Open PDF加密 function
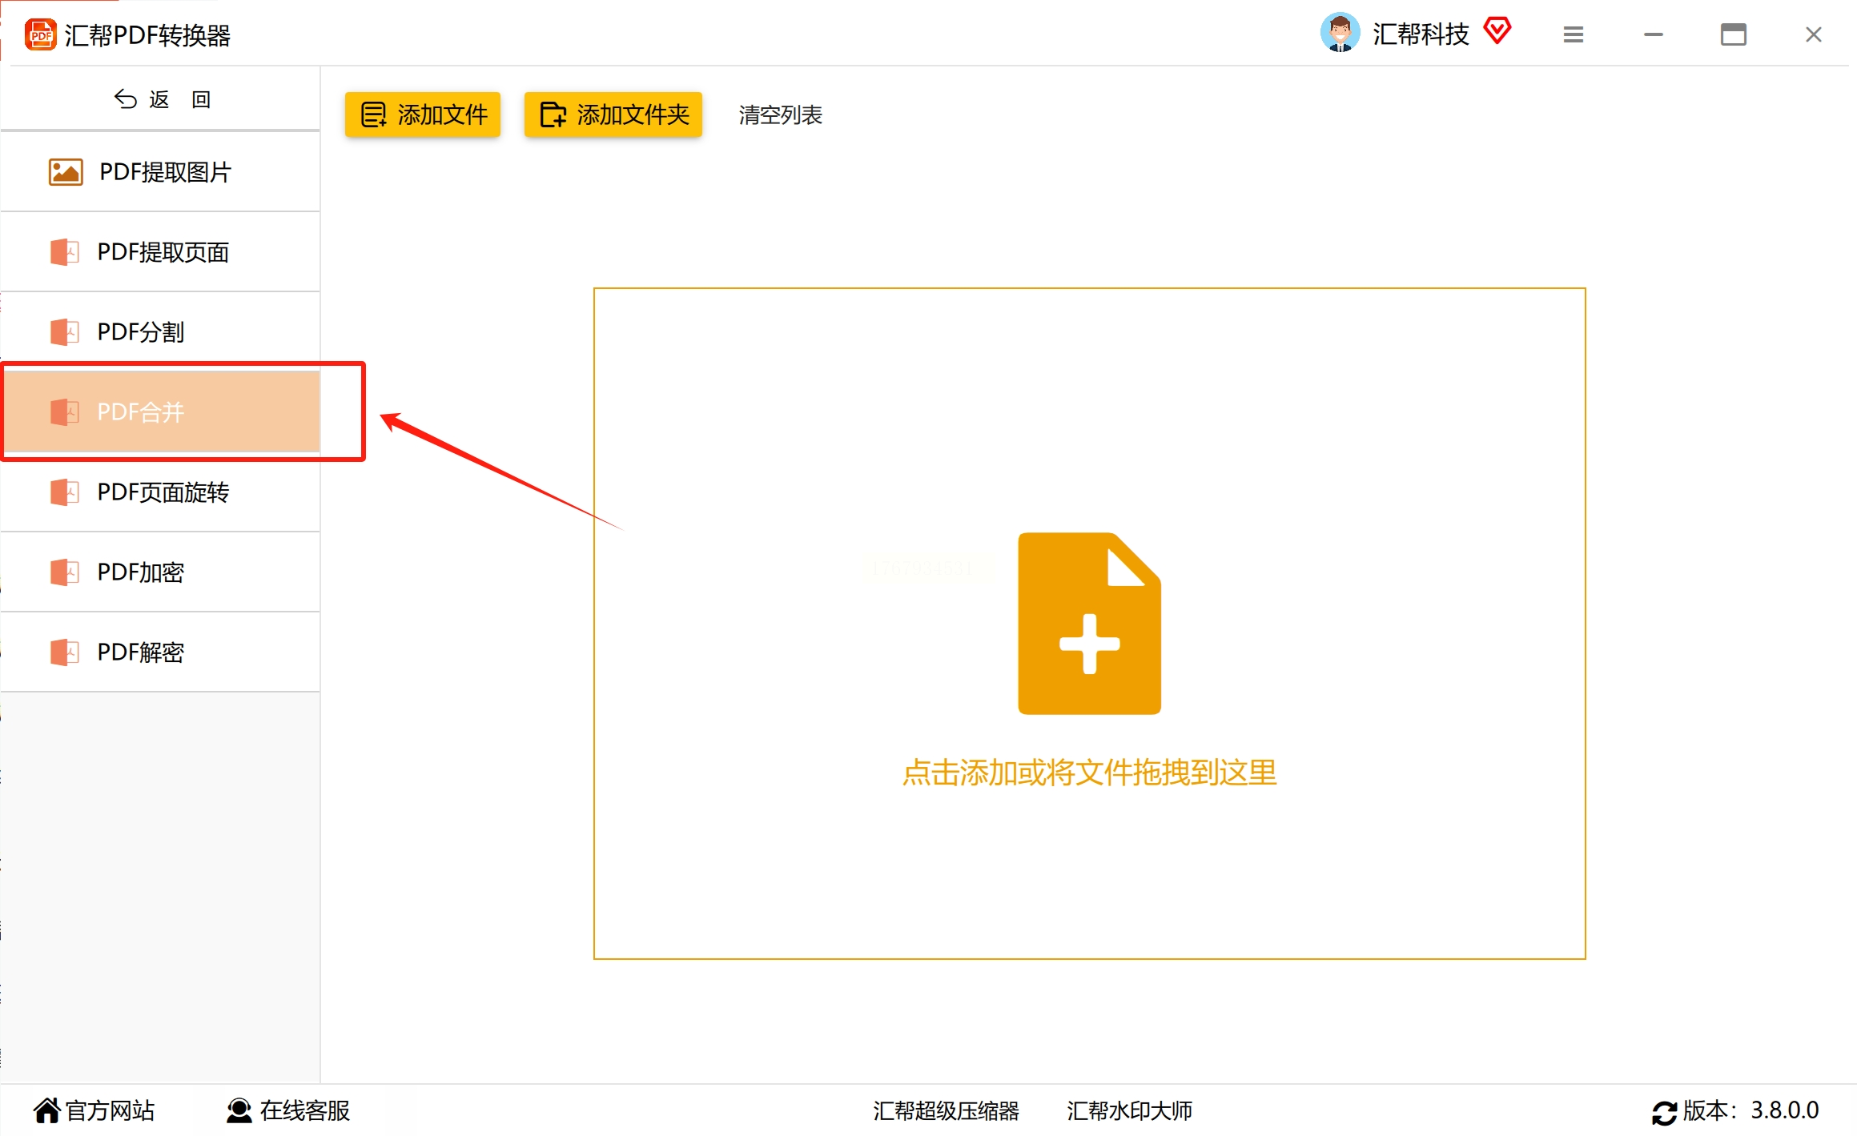1857x1136 pixels. point(141,572)
